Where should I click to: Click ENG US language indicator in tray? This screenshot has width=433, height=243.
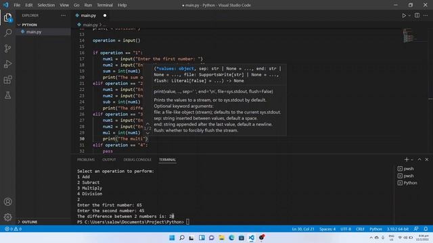pos(391,238)
